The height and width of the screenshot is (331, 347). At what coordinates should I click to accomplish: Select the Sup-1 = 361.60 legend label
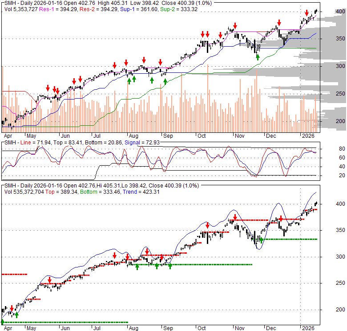point(139,9)
